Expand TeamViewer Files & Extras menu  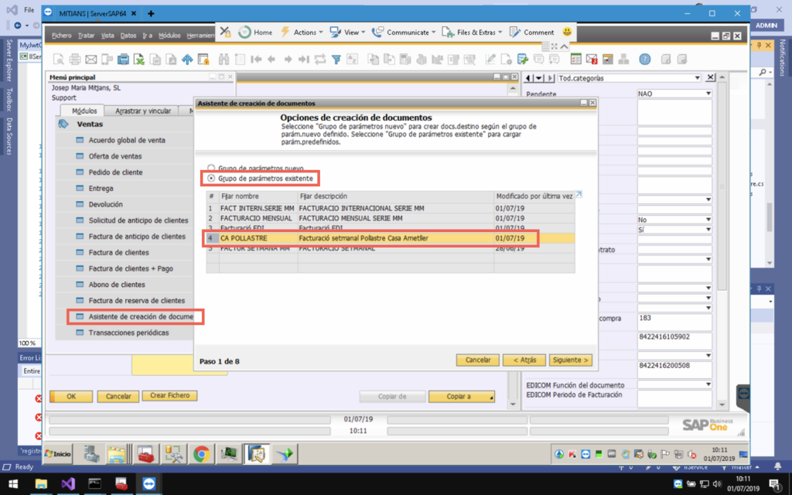(472, 32)
